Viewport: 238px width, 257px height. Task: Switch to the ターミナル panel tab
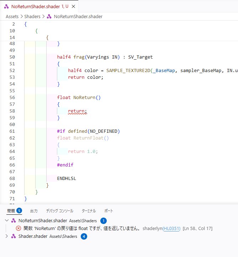89,211
